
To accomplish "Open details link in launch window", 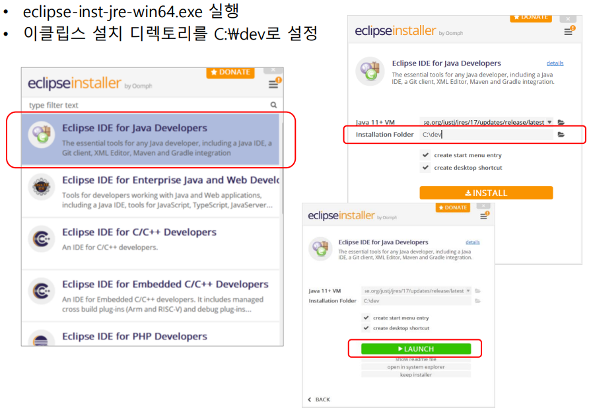I will [x=473, y=242].
